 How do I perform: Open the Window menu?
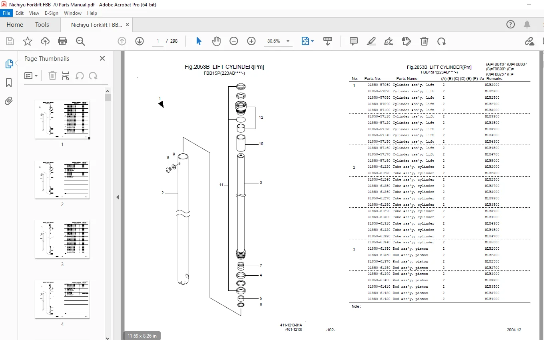[73, 13]
